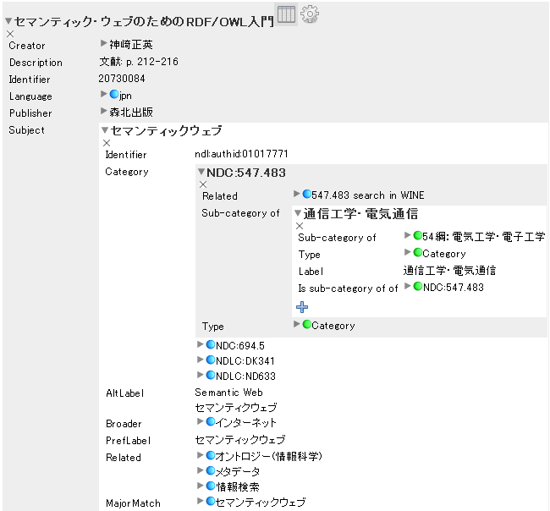Click the blue circle next to オントロジー(情報科学)
Viewport: 550px width, 511px height.
[211, 455]
